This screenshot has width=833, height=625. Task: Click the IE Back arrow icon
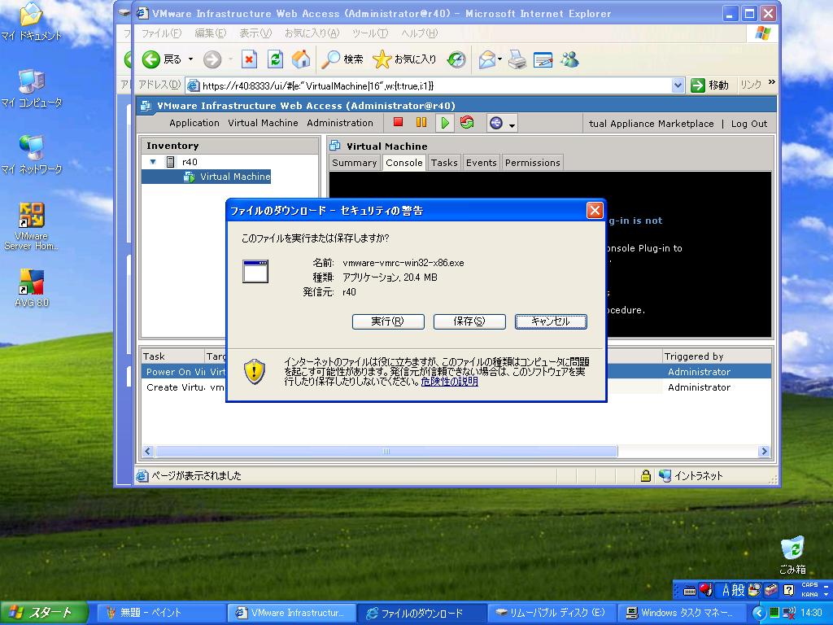click(x=151, y=59)
